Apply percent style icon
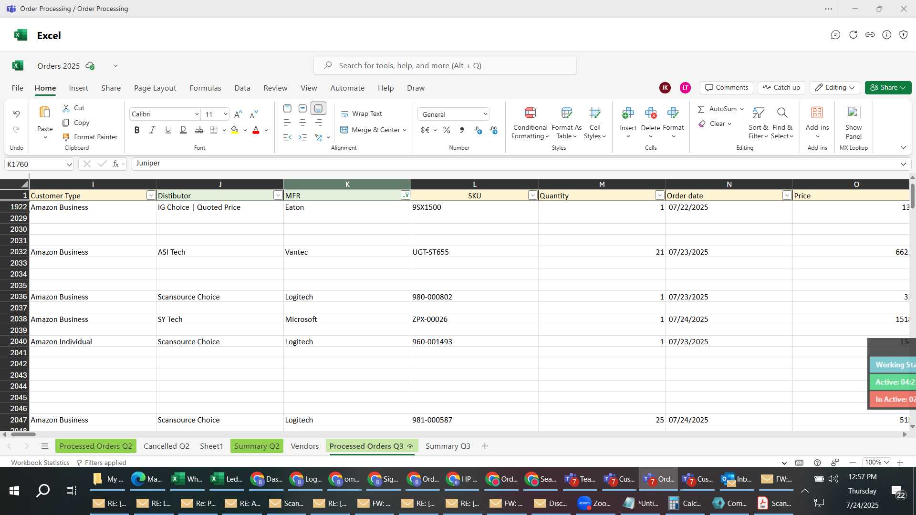This screenshot has width=916, height=515. click(x=447, y=130)
